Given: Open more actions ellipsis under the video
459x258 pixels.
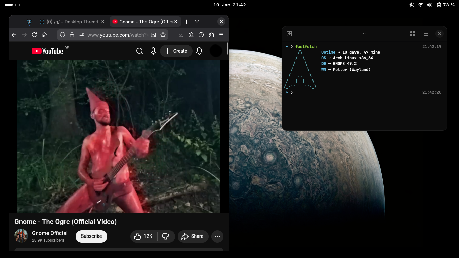Looking at the screenshot, I should (217, 236).
